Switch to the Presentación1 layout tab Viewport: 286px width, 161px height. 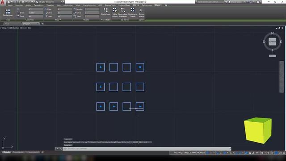coord(19,152)
